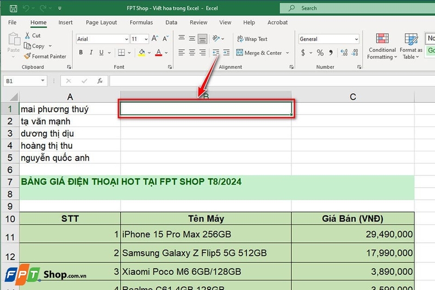Click the Borders icon

pos(121,52)
